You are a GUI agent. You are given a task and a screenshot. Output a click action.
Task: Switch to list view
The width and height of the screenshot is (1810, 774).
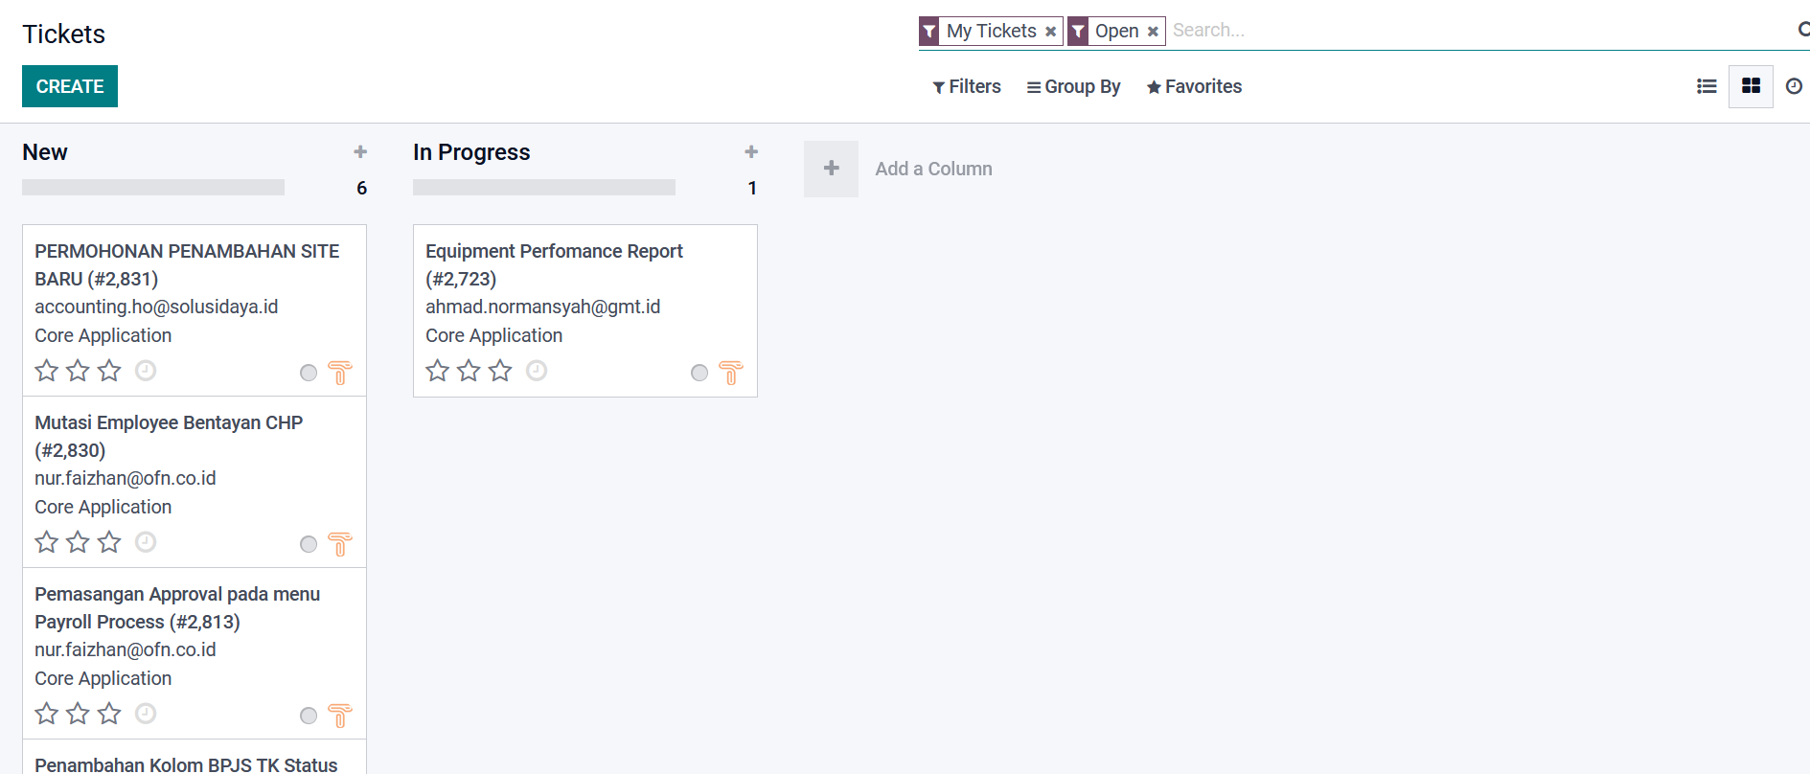tap(1707, 86)
